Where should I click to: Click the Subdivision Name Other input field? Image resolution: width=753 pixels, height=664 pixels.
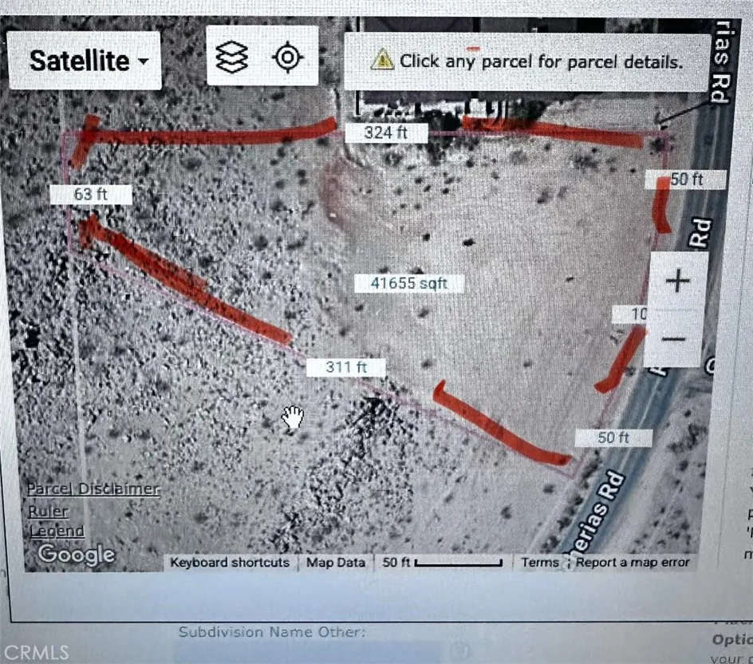pos(307,654)
